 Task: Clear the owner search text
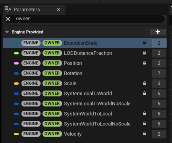click(x=8, y=19)
